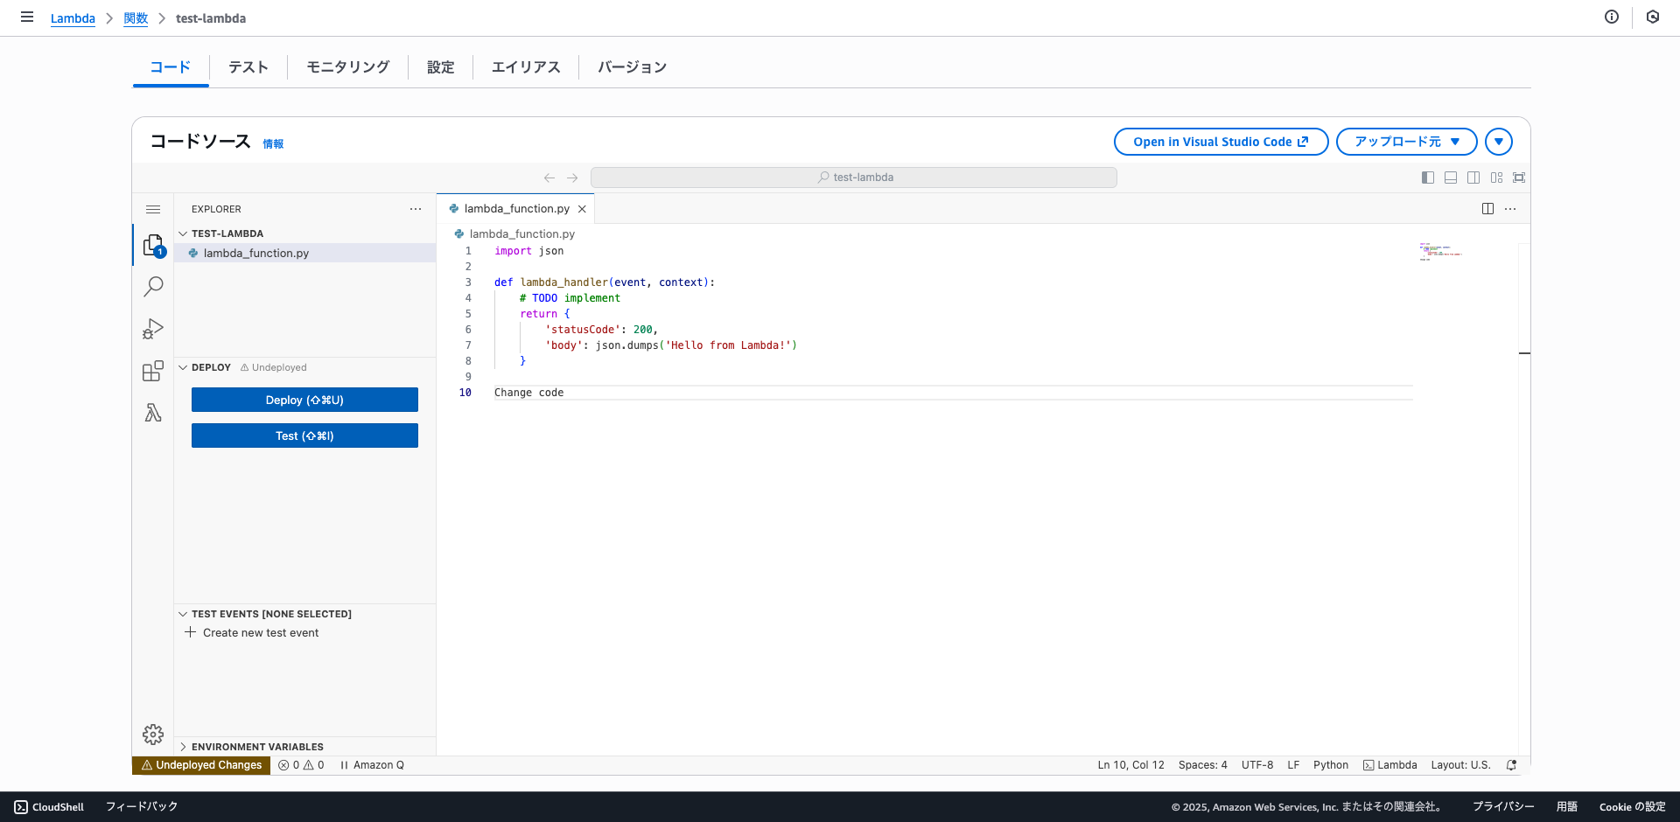Toggle the primary side bar visibility
The width and height of the screenshot is (1680, 822).
click(x=1428, y=178)
